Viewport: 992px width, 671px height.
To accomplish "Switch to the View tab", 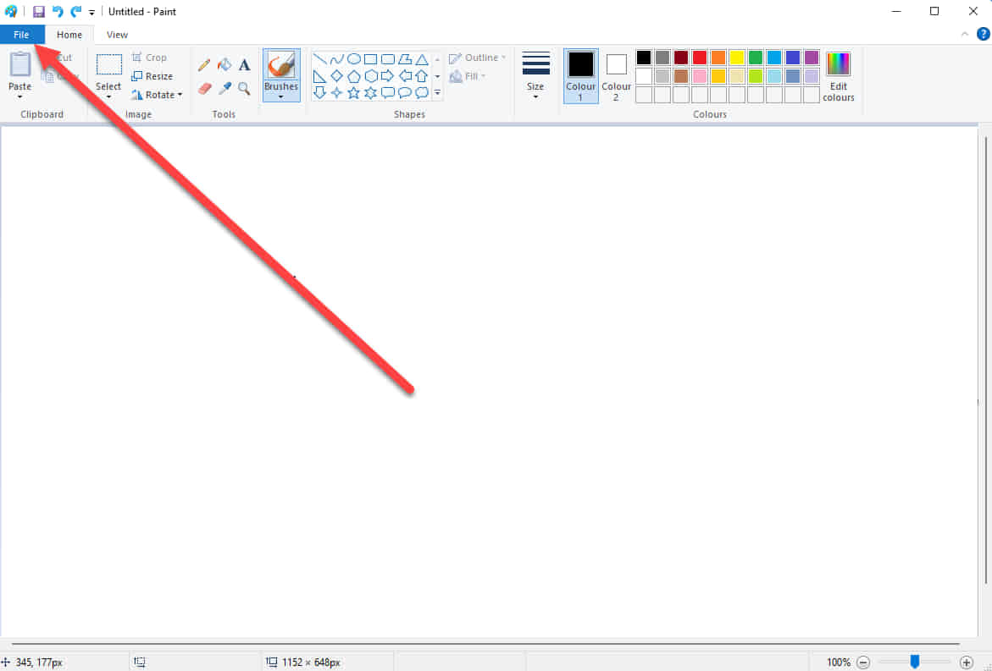I will point(117,35).
